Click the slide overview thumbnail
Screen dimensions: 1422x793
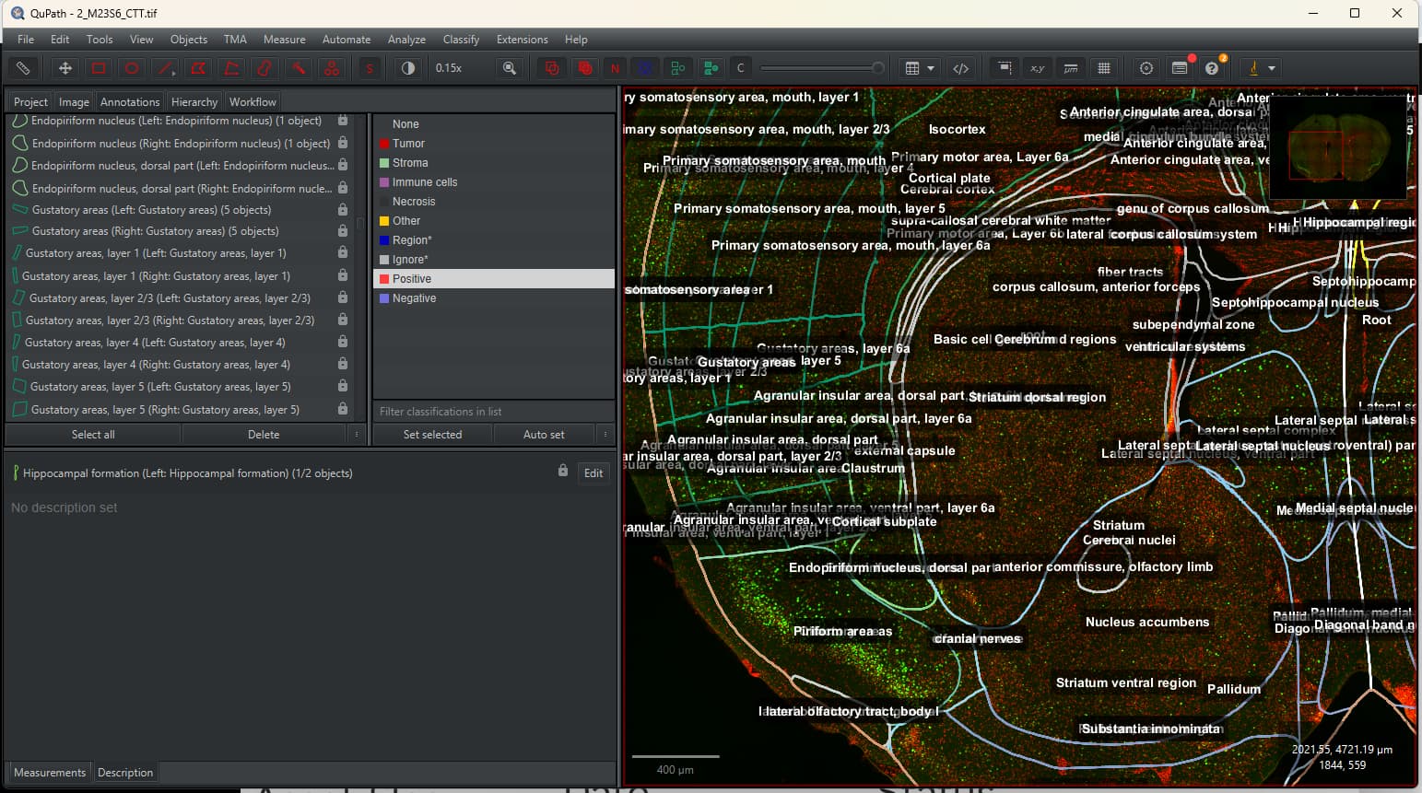click(x=1338, y=152)
